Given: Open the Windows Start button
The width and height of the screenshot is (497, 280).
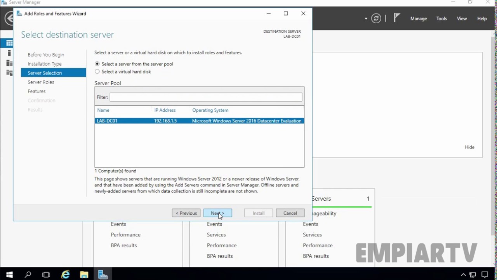Looking at the screenshot, I should [x=9, y=275].
